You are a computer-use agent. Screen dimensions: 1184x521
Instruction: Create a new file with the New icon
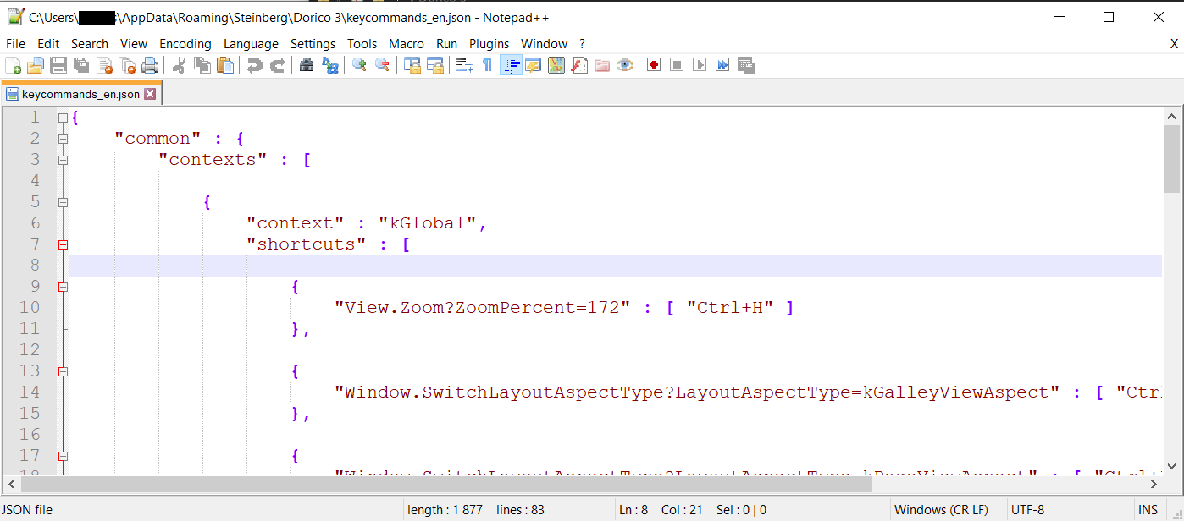[x=14, y=65]
